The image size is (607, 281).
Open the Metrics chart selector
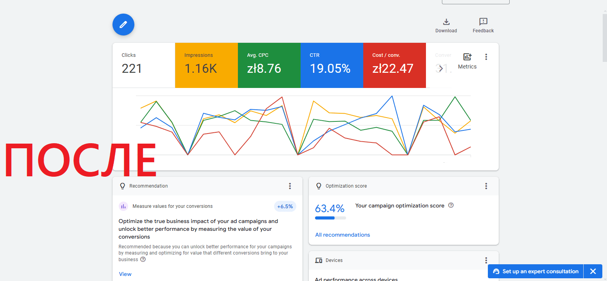coord(467,61)
